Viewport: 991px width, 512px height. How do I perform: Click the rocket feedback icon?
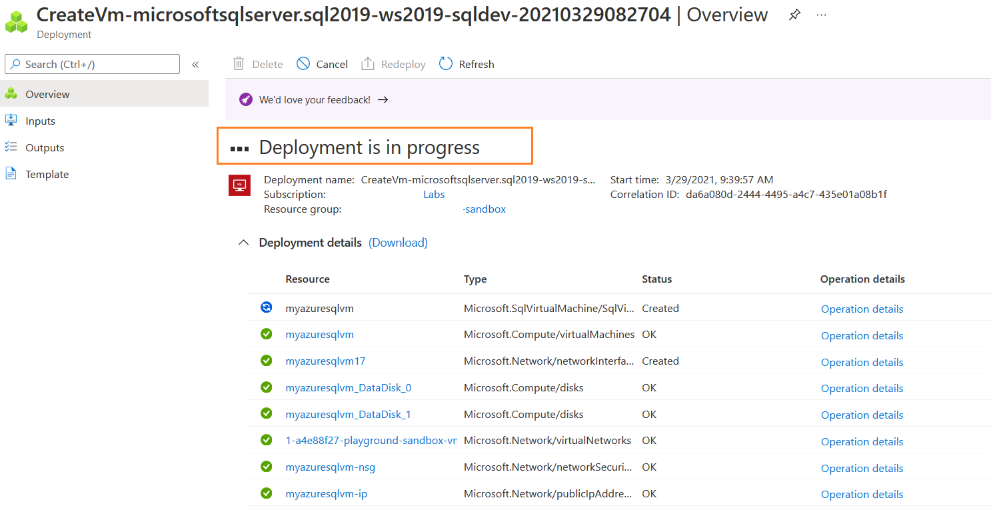pyautogui.click(x=246, y=100)
